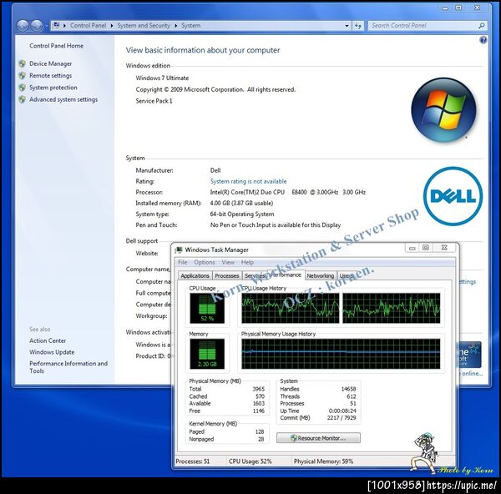Click '64-bit Operating System' text
501x494 pixels.
coord(242,214)
